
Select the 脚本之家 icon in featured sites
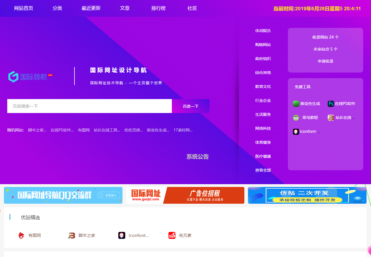71,235
